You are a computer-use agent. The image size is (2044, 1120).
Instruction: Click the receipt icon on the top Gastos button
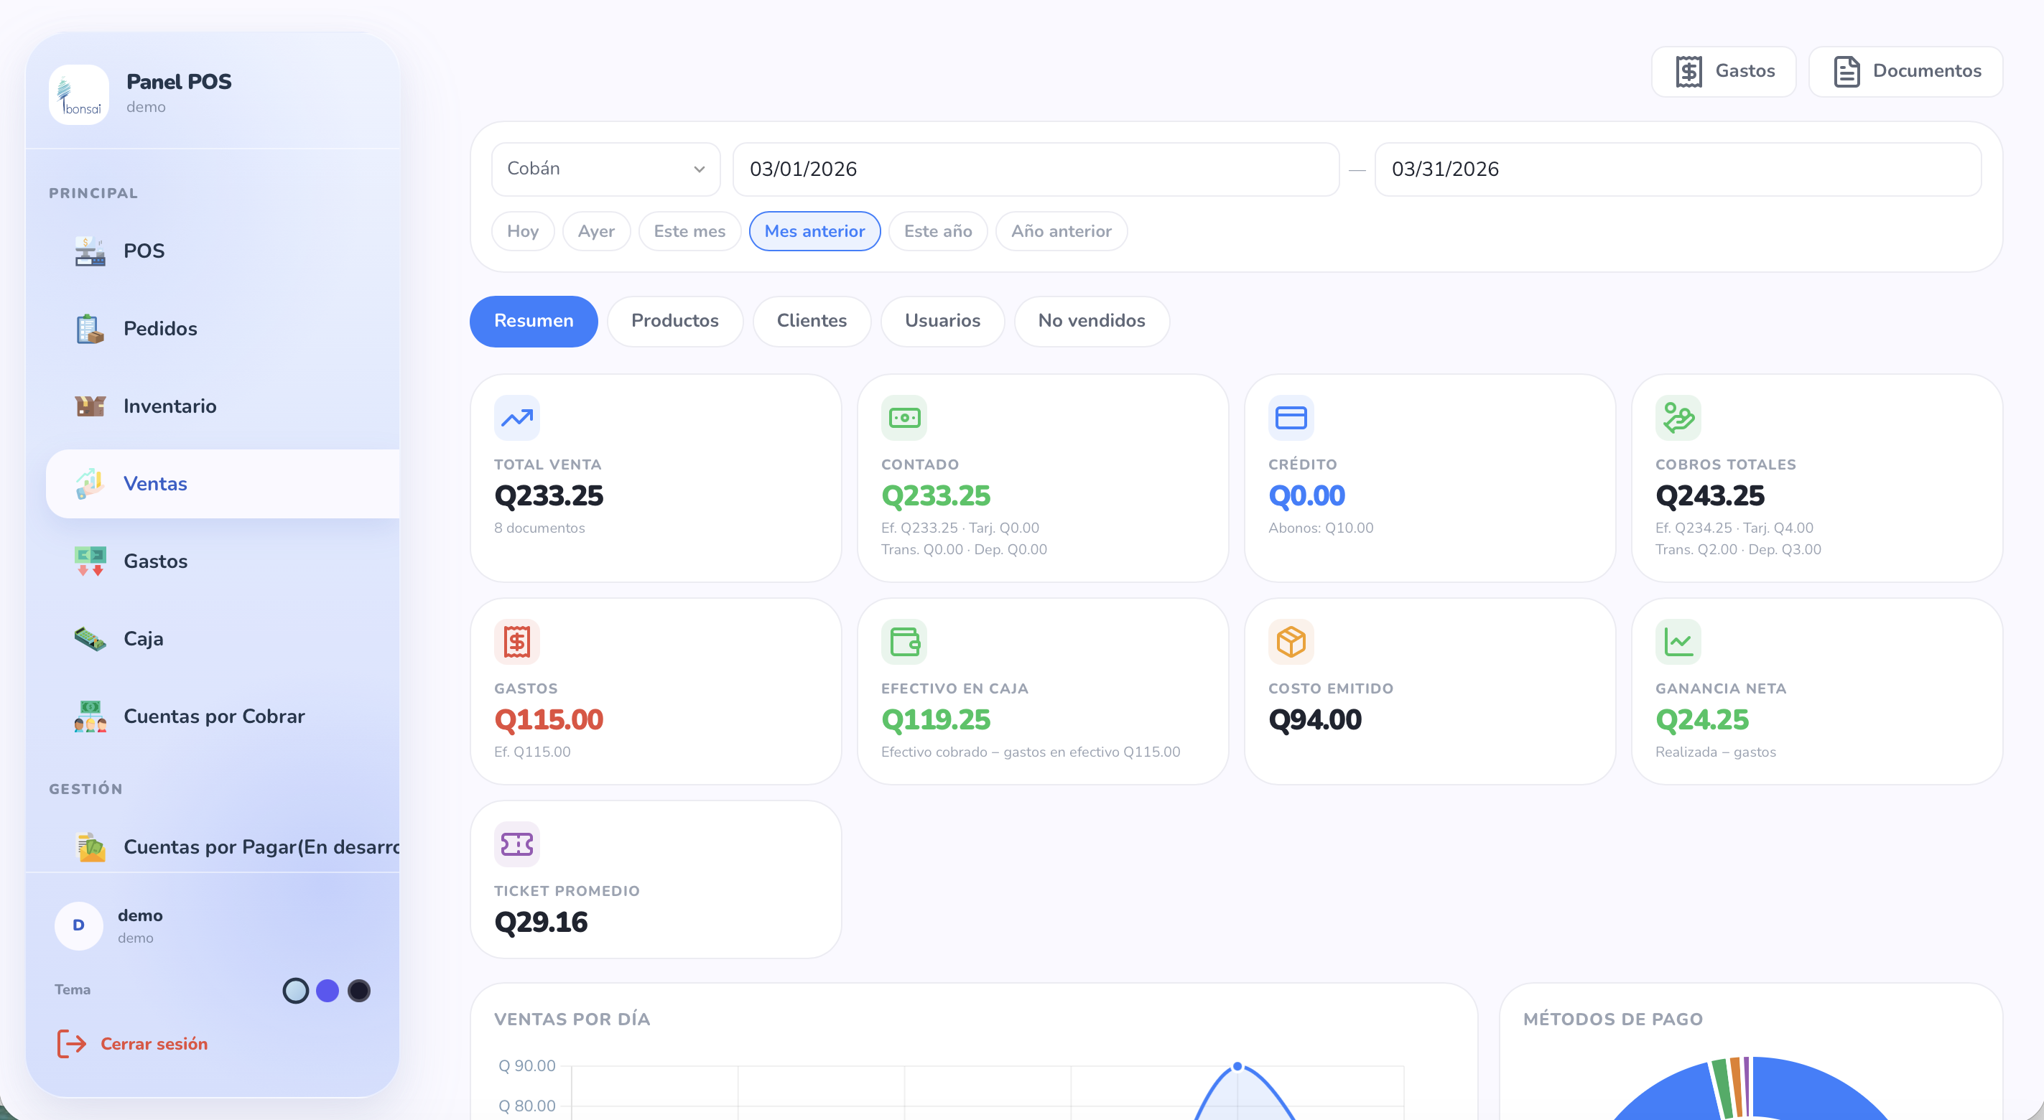[x=1688, y=71]
